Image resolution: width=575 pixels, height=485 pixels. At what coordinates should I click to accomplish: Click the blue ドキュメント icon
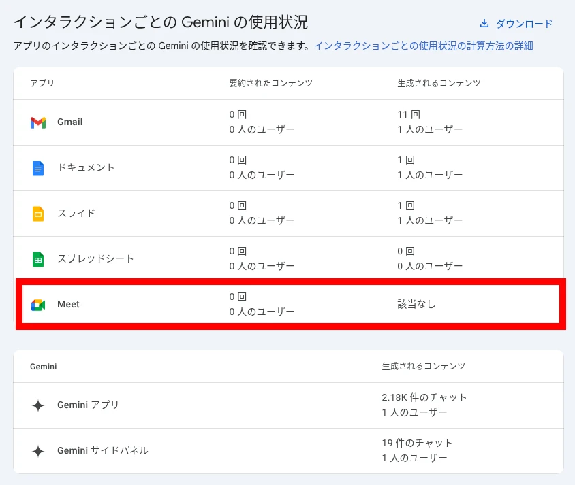tap(38, 168)
